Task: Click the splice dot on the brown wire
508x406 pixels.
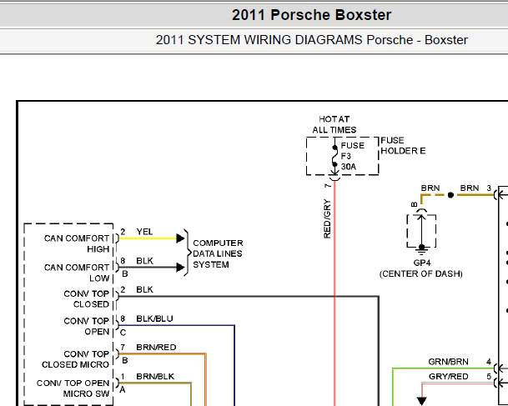Action: (x=450, y=195)
